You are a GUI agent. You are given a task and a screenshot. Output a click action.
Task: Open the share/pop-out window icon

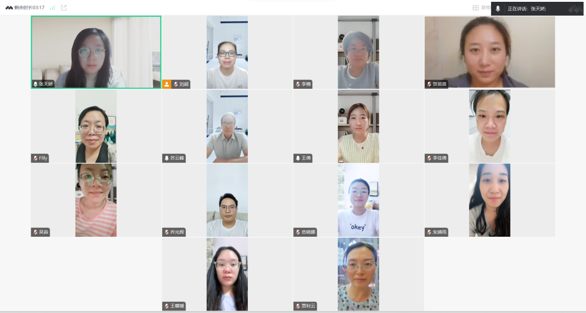64,8
